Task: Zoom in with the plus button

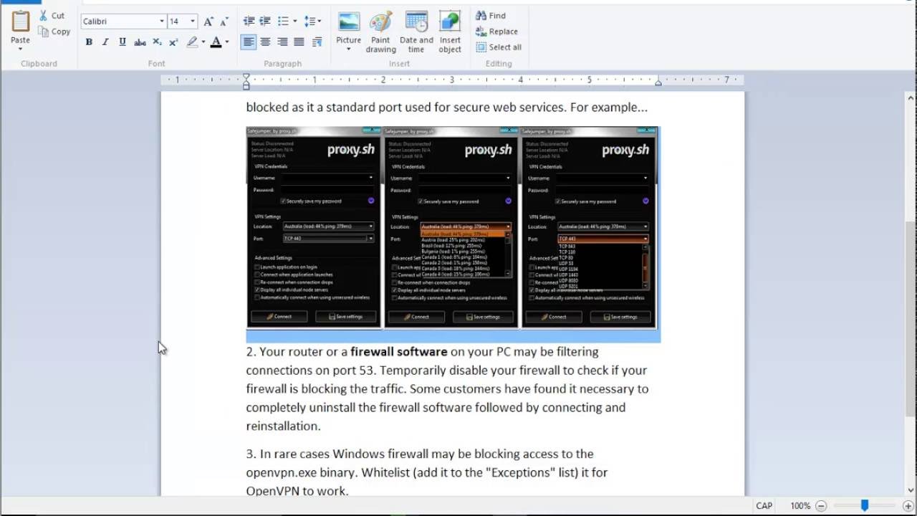Action: 908,506
